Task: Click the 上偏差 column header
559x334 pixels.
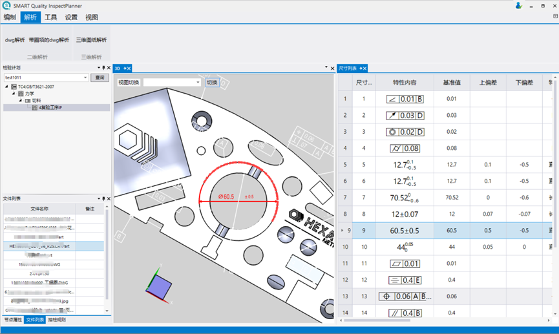Action: pyautogui.click(x=488, y=83)
